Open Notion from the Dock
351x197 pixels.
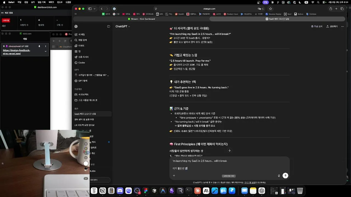tap(103, 191)
